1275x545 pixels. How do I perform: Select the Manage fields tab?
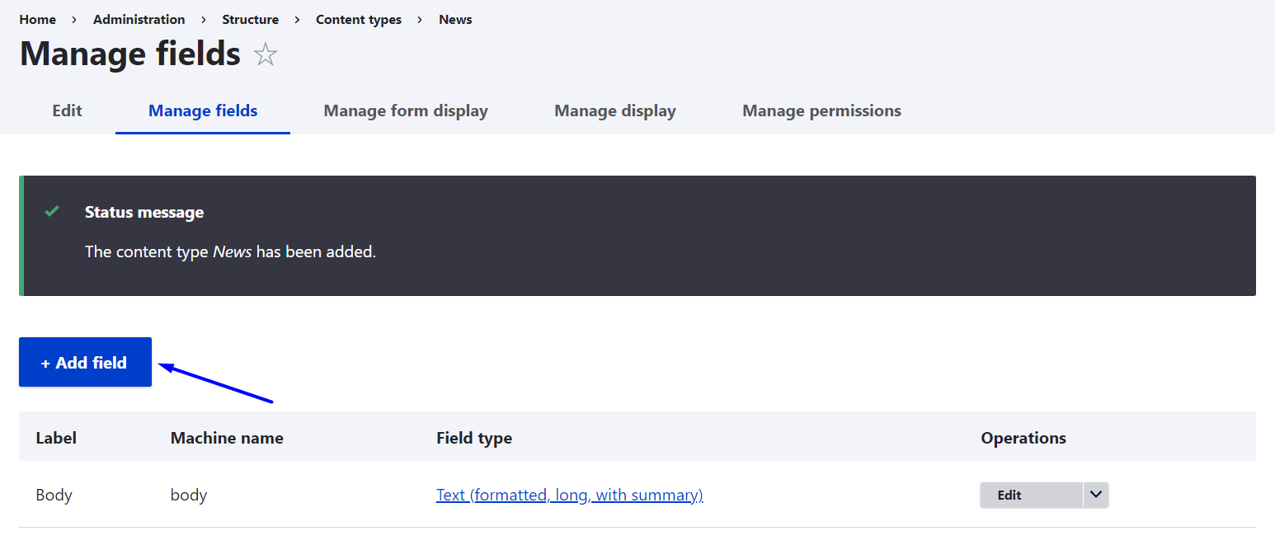pos(203,110)
